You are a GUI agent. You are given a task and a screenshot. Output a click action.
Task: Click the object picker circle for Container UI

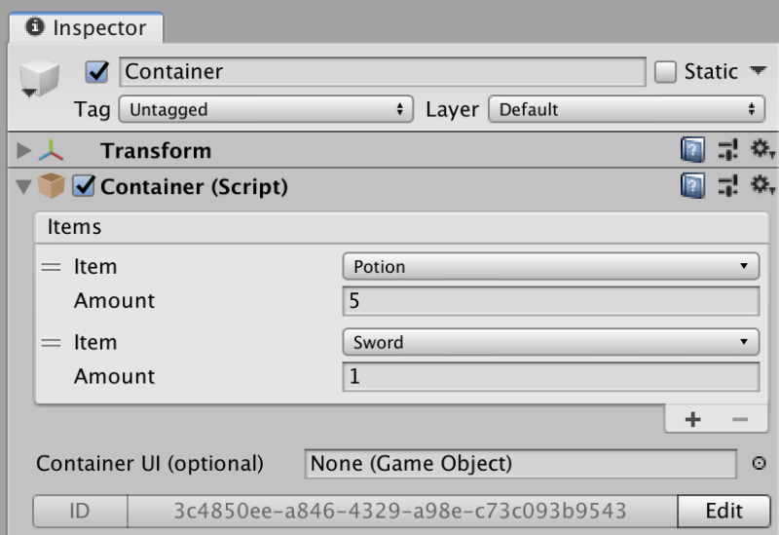pos(759,464)
